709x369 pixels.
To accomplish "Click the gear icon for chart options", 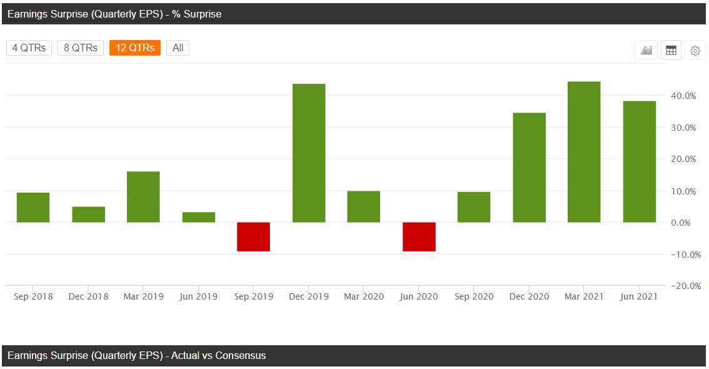I will (695, 50).
